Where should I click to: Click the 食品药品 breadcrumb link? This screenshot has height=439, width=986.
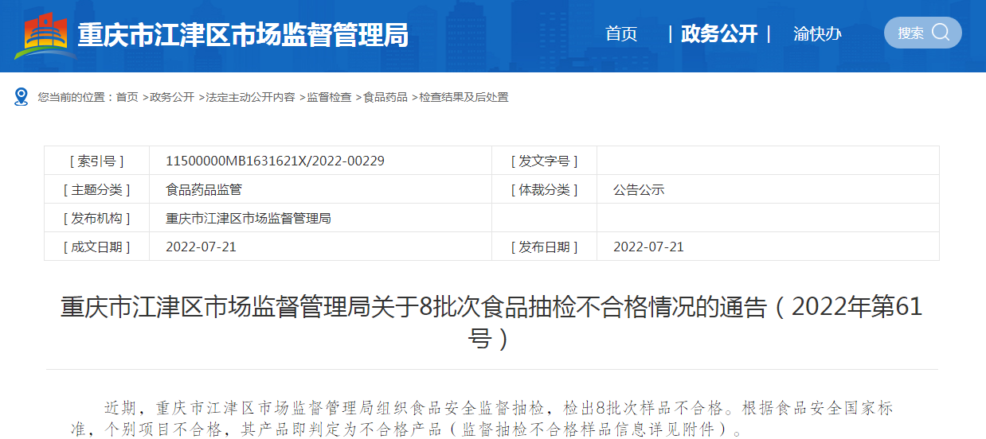click(385, 97)
